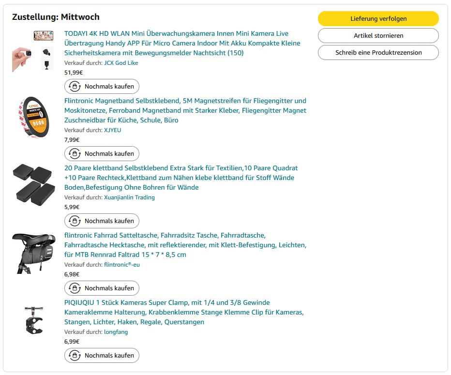Click the buy-again icon under the Flintronic Magnetband
The image size is (451, 375).
75,154
